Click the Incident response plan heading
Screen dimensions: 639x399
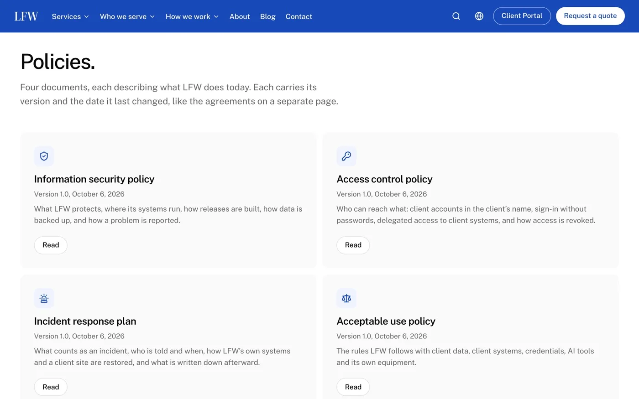point(85,321)
